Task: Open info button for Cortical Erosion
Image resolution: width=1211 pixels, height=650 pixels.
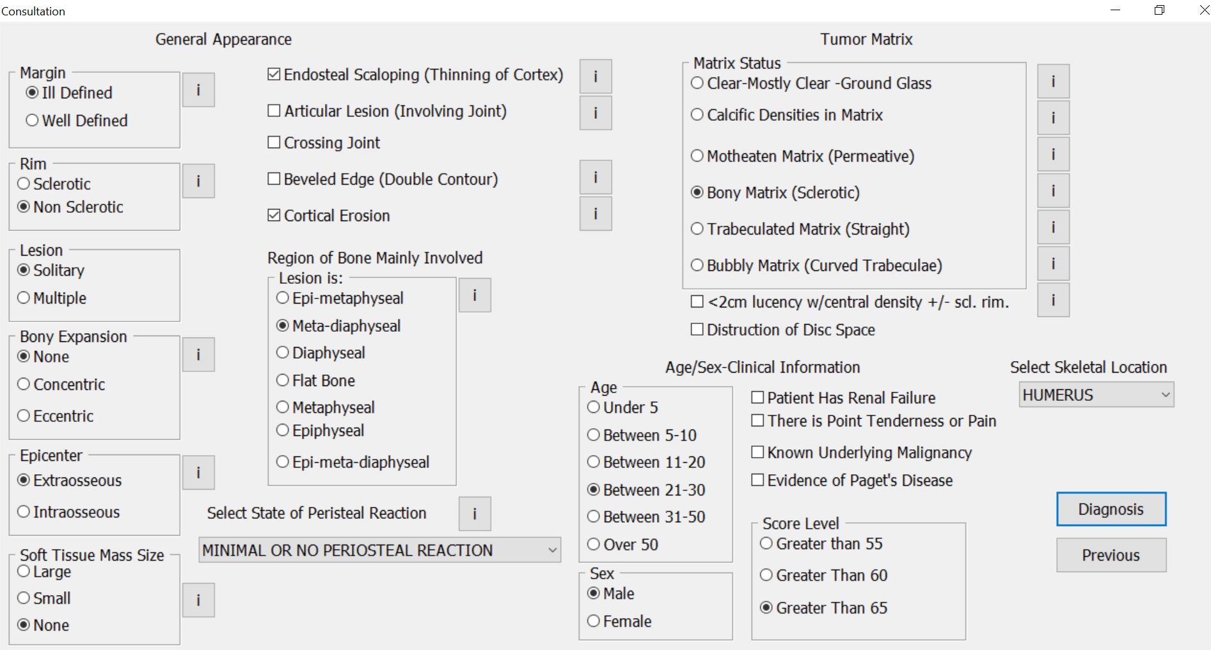Action: (x=596, y=213)
